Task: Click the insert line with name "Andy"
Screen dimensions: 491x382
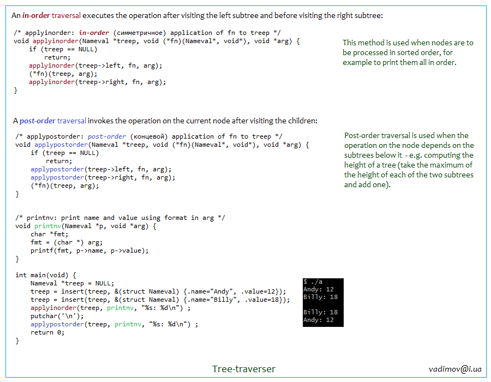Action: click(158, 291)
